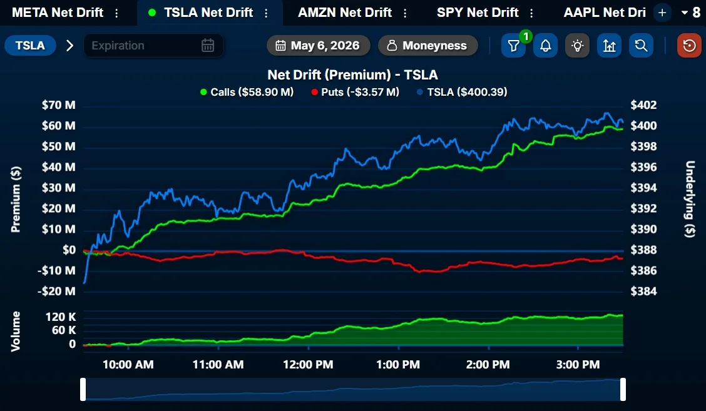Click the $0 premium axis label
This screenshot has width=706, height=411.
(69, 250)
